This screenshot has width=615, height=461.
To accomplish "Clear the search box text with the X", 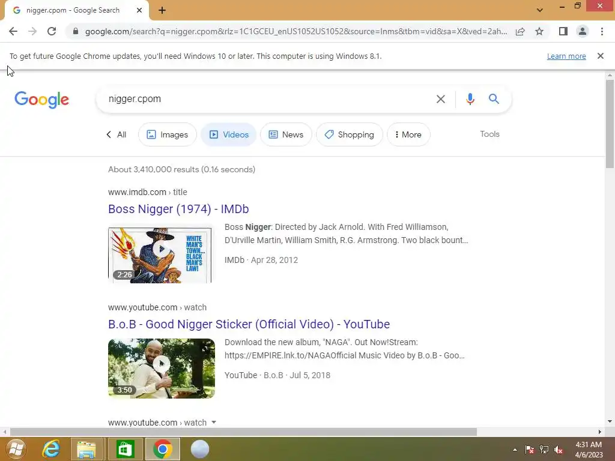I will click(440, 99).
